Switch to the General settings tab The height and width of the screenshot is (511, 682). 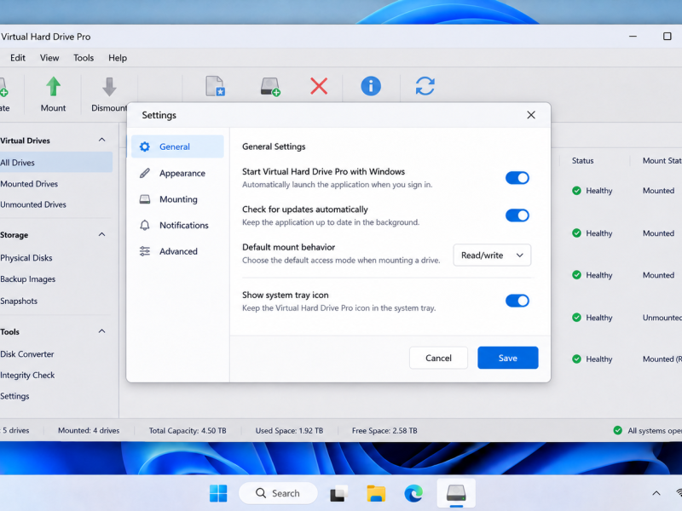[177, 146]
